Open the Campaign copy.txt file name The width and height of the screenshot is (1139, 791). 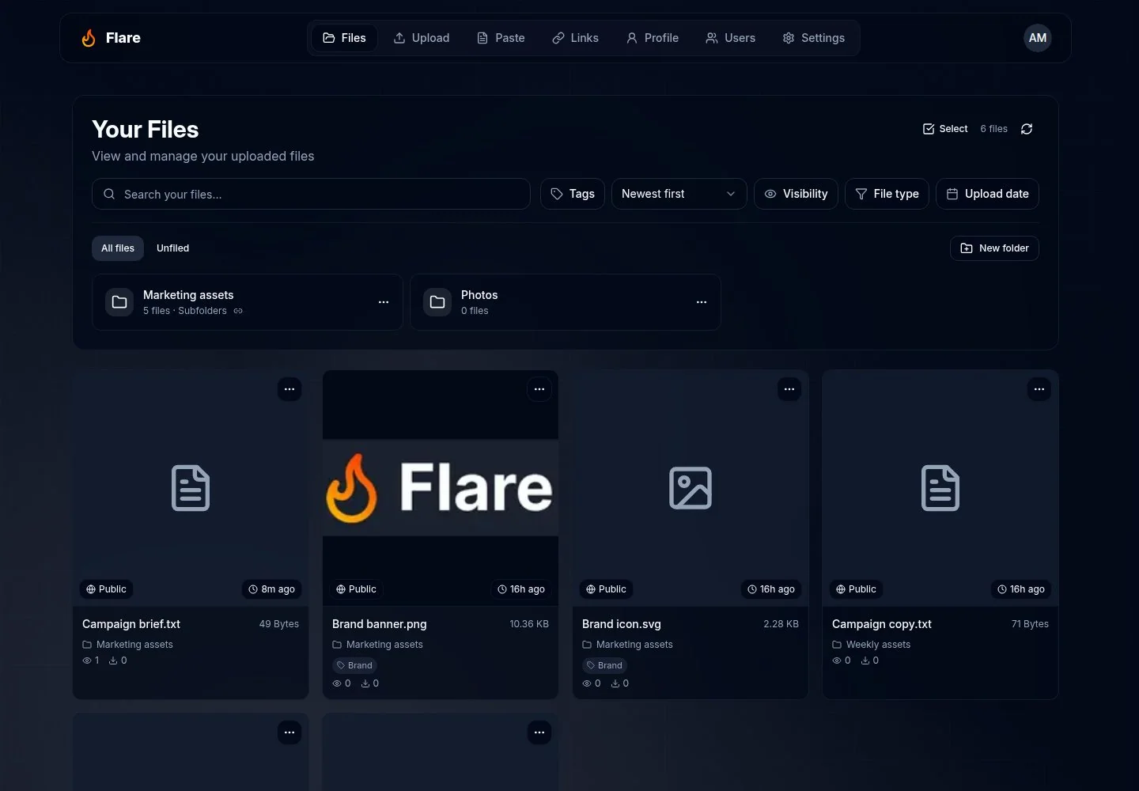[x=882, y=624]
